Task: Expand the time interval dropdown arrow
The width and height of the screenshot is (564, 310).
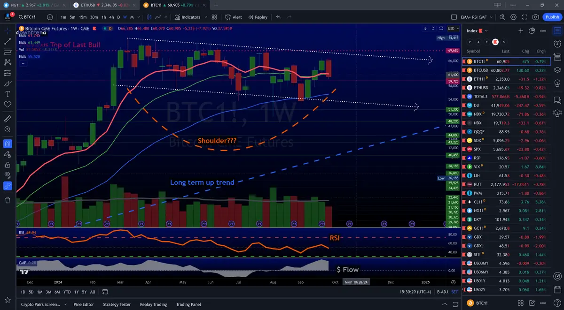Action: click(x=139, y=17)
